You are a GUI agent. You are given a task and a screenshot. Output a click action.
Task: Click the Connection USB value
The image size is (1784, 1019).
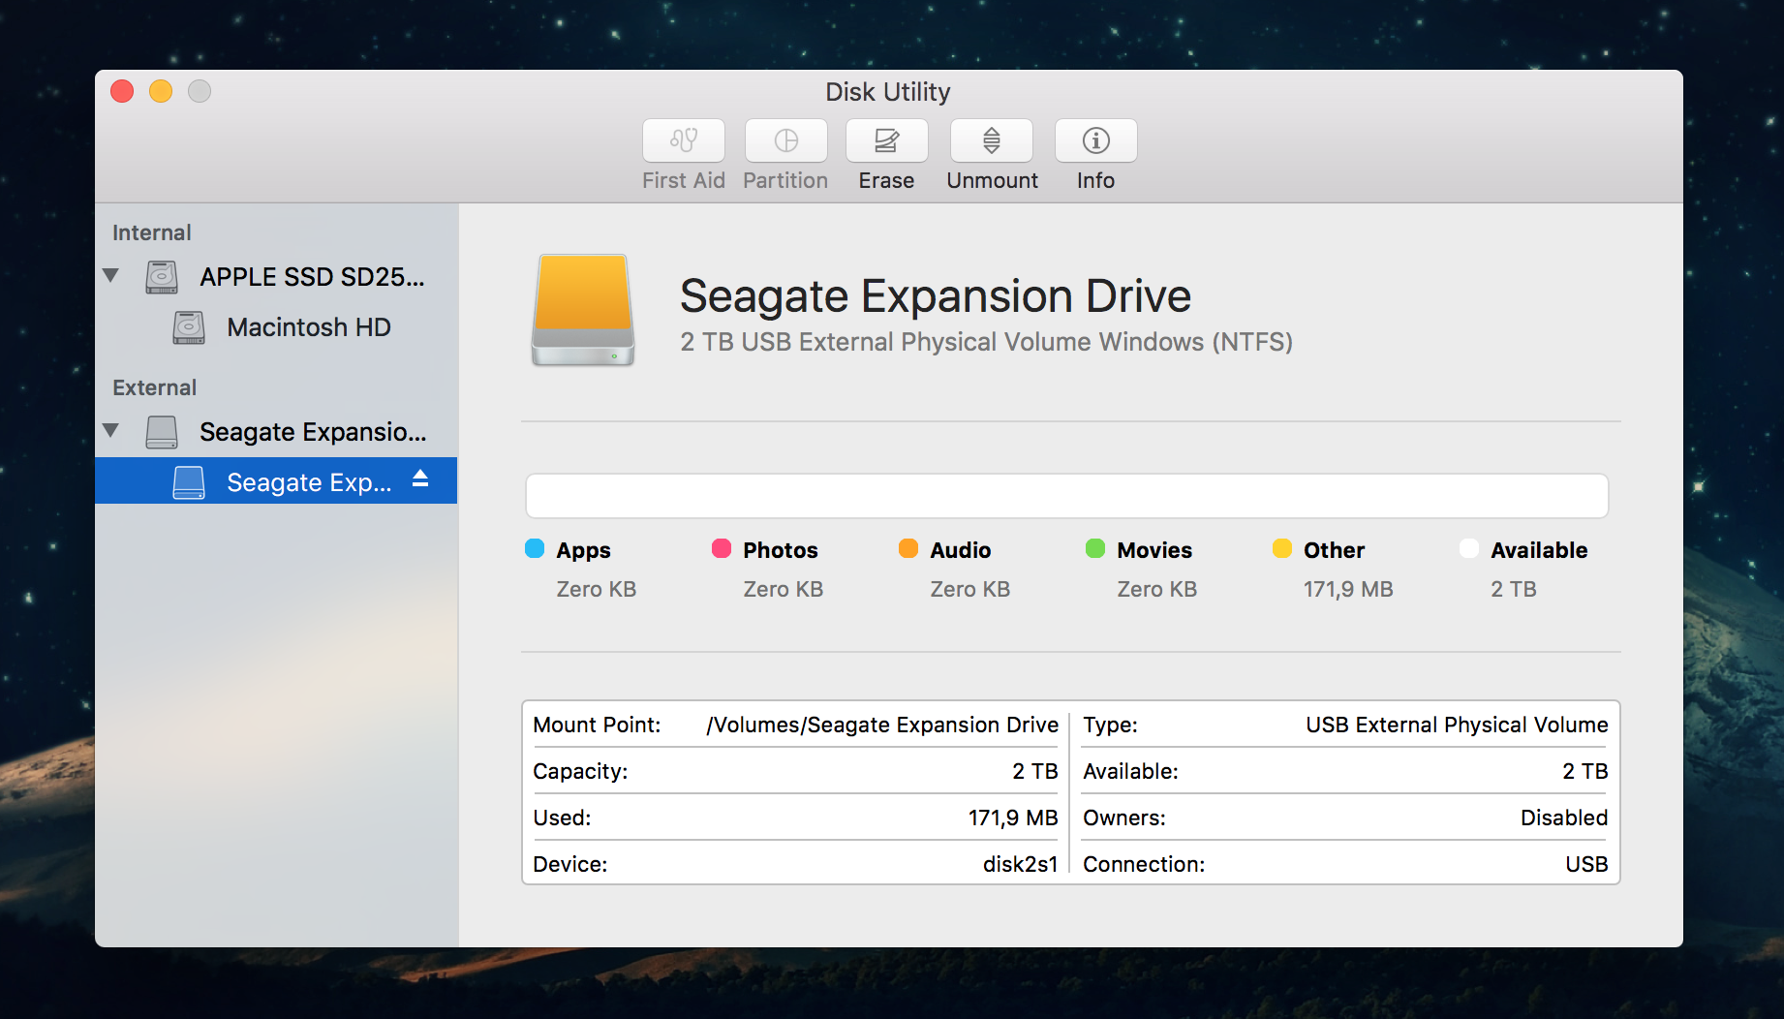coord(1586,864)
